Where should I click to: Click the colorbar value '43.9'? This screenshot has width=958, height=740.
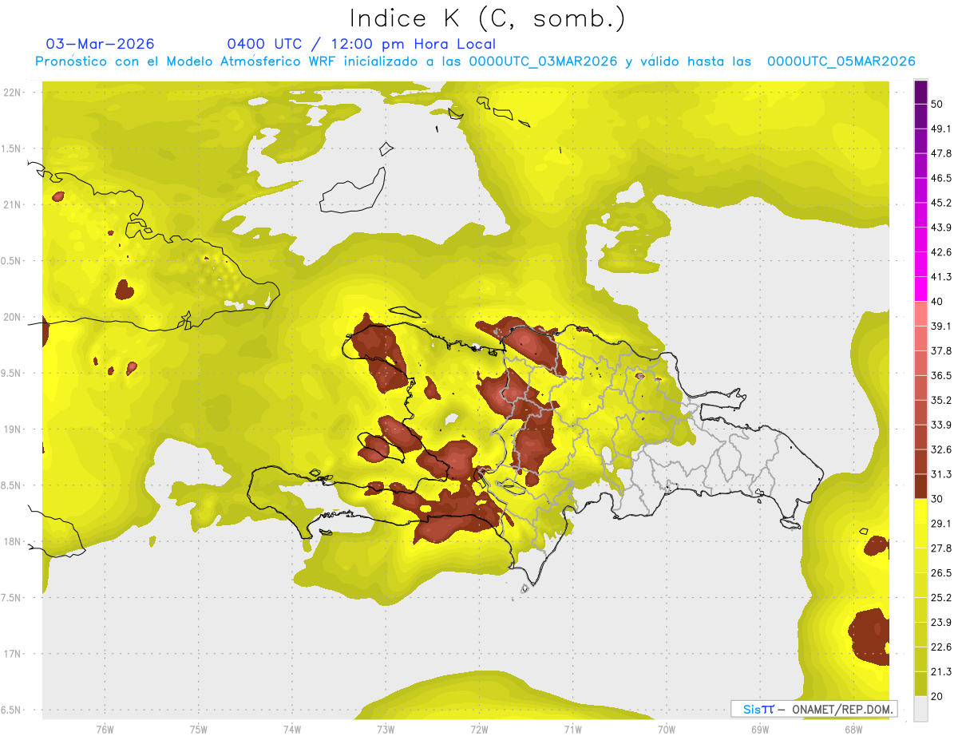pos(942,228)
